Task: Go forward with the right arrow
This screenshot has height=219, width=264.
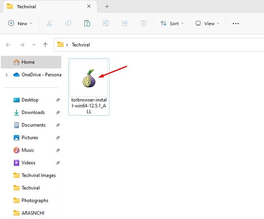Action: [x=22, y=45]
